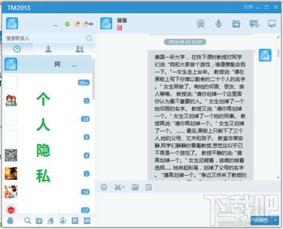Image resolution: width=283 pixels, height=229 pixels.
Task: Click the long message bubble about 美国一所大学
Action: coord(200,115)
